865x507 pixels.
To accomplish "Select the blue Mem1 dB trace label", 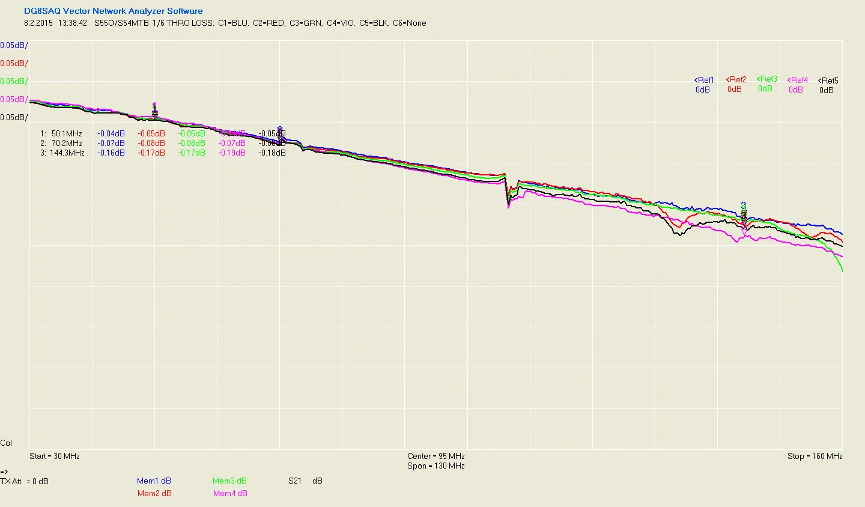I will click(x=154, y=481).
